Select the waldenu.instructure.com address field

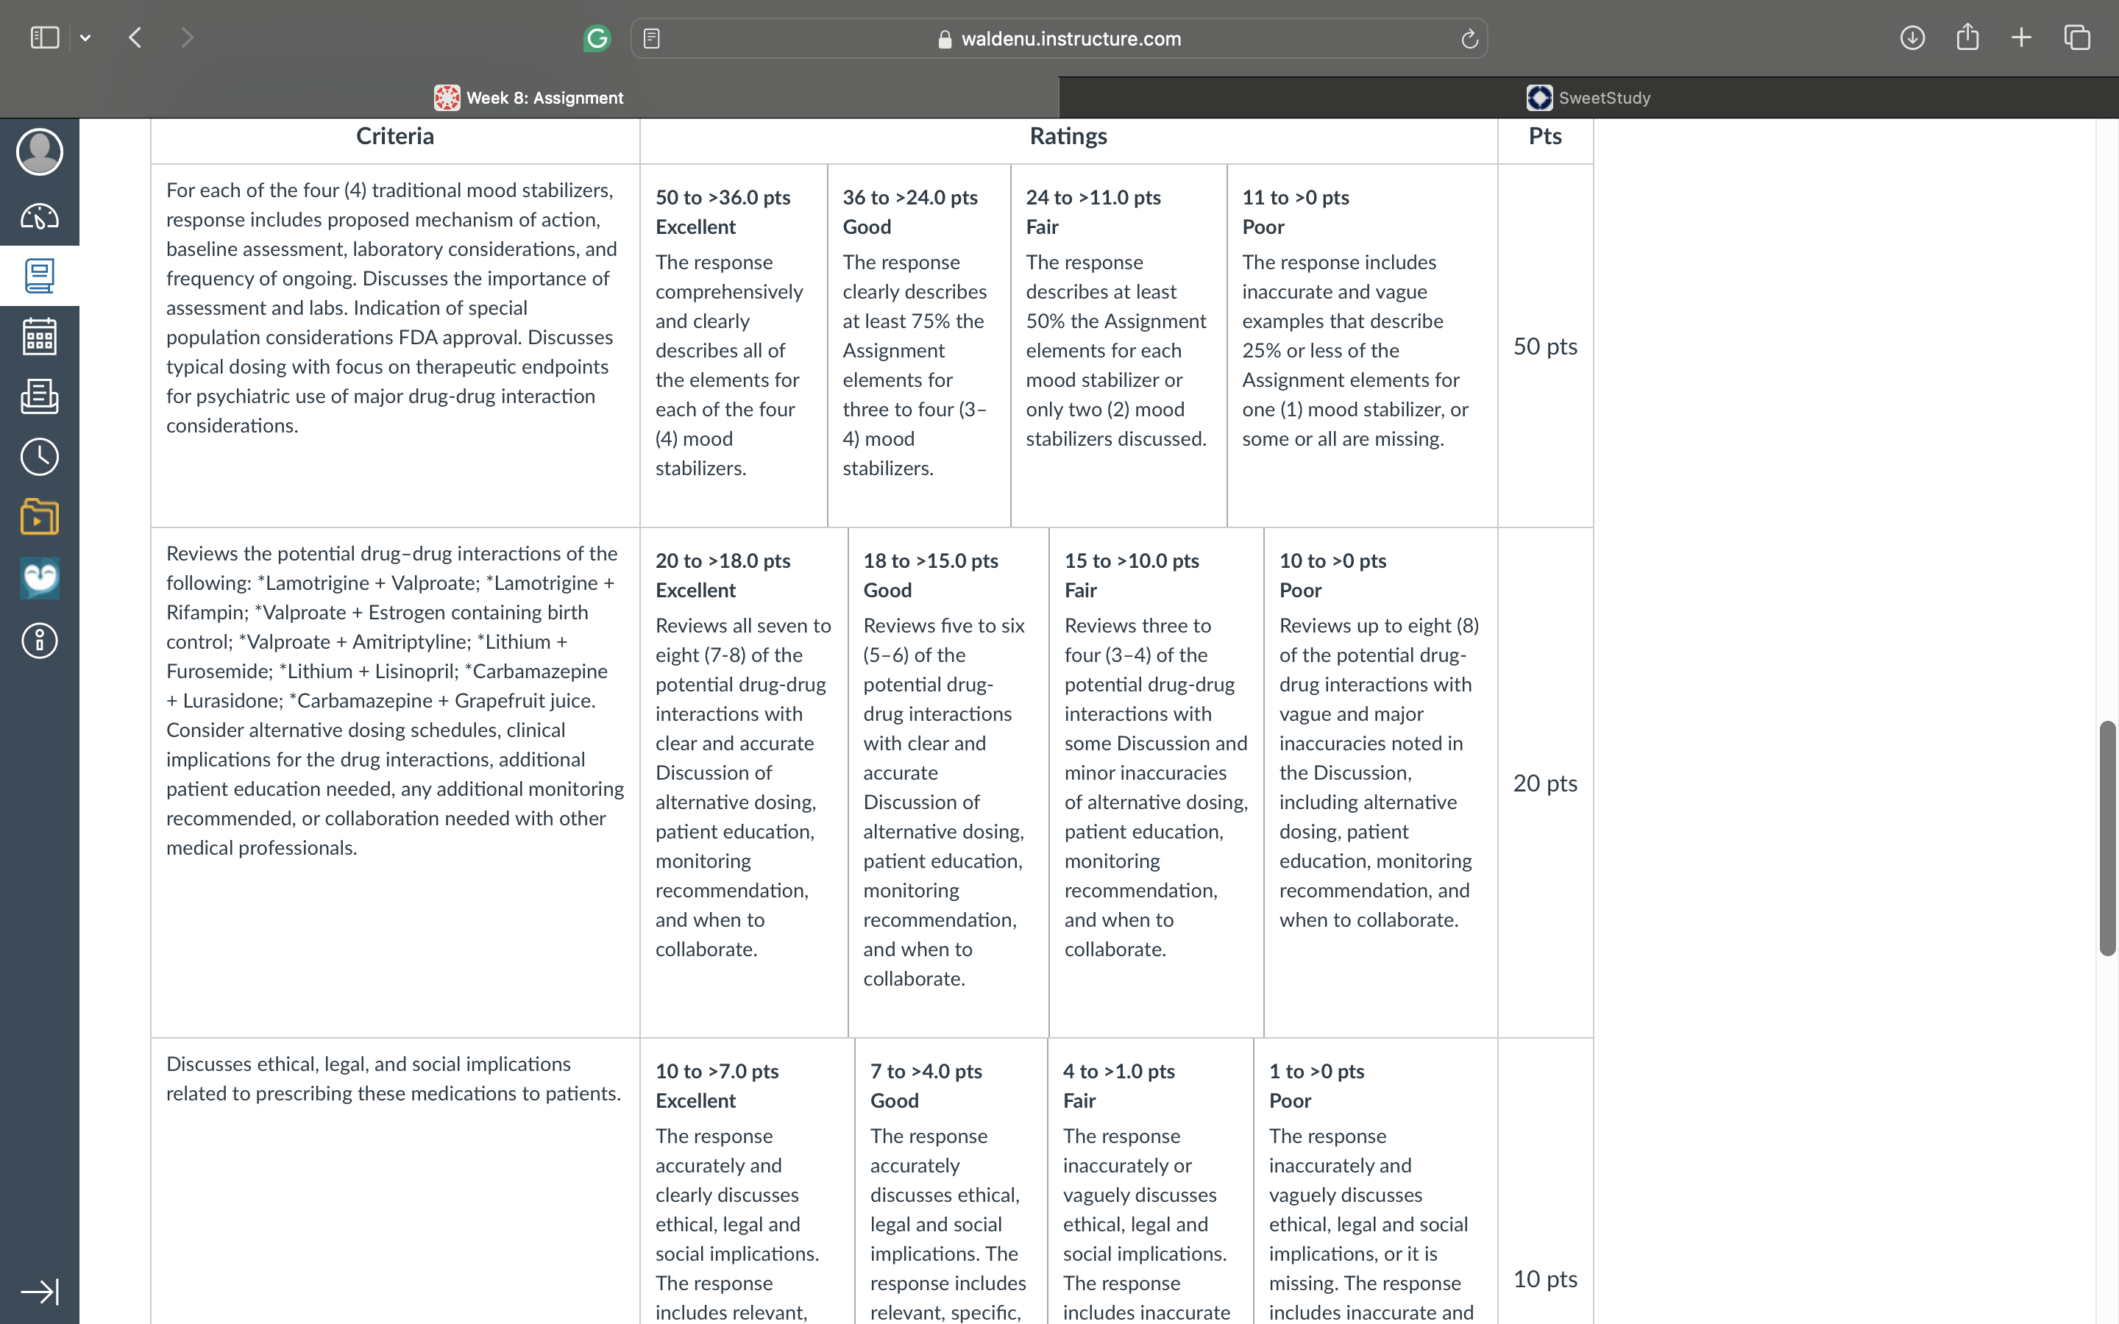[x=1059, y=38]
